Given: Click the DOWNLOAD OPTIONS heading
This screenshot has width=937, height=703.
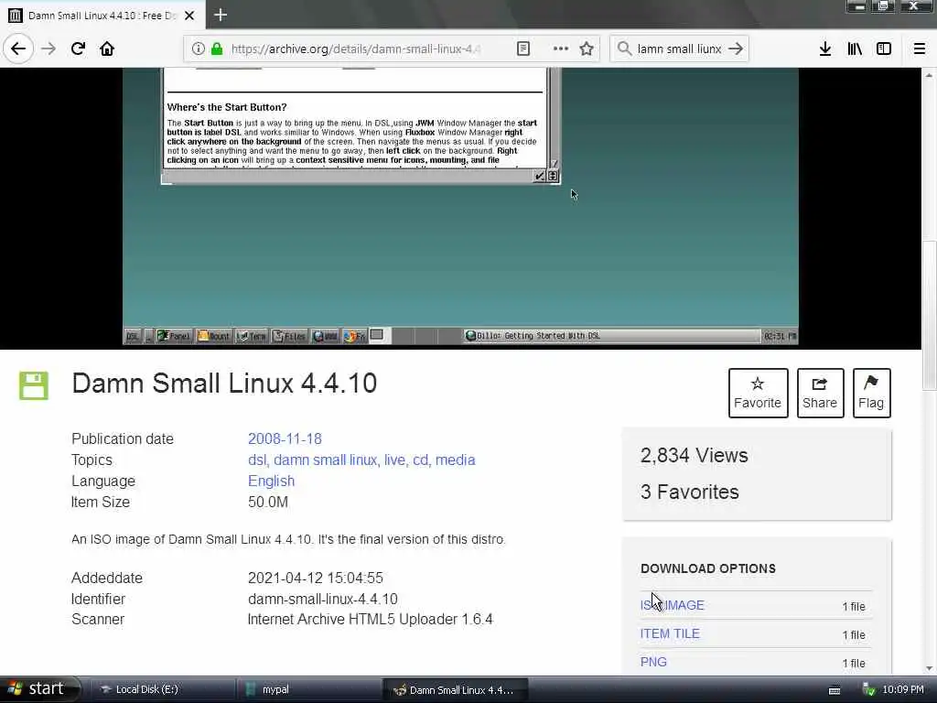Looking at the screenshot, I should point(708,568).
